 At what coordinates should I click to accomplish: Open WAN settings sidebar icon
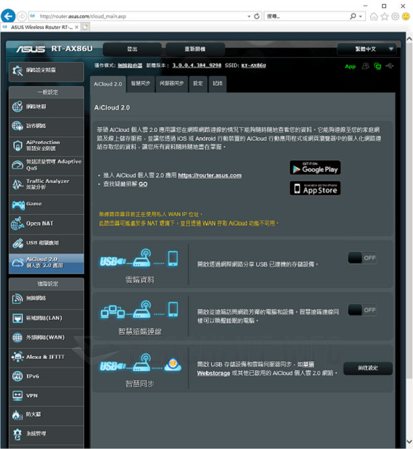tap(17, 337)
